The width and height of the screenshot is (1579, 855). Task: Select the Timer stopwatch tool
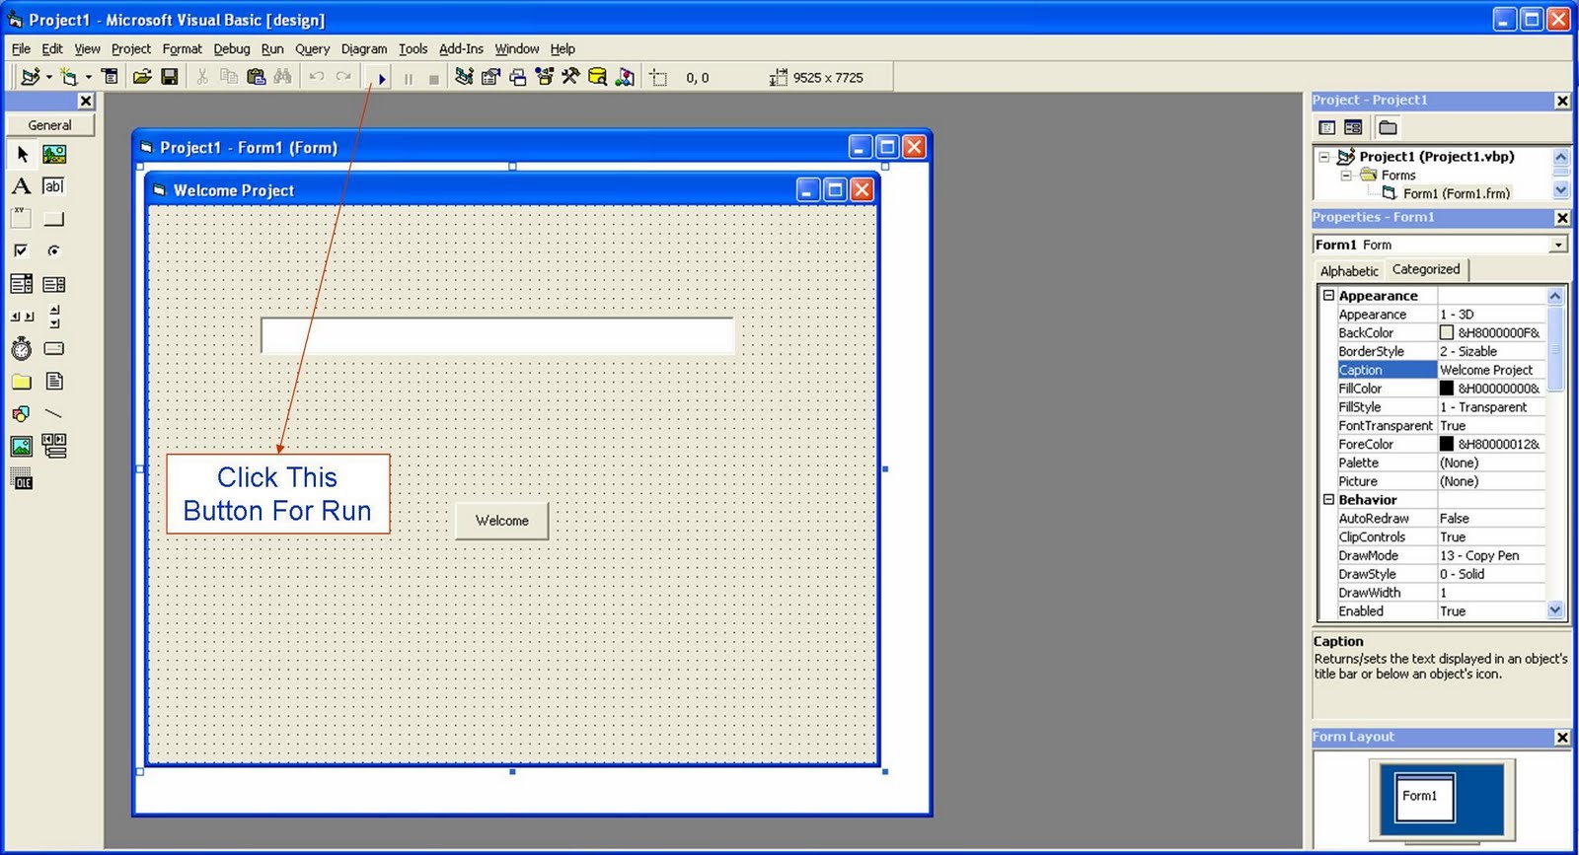coord(22,348)
